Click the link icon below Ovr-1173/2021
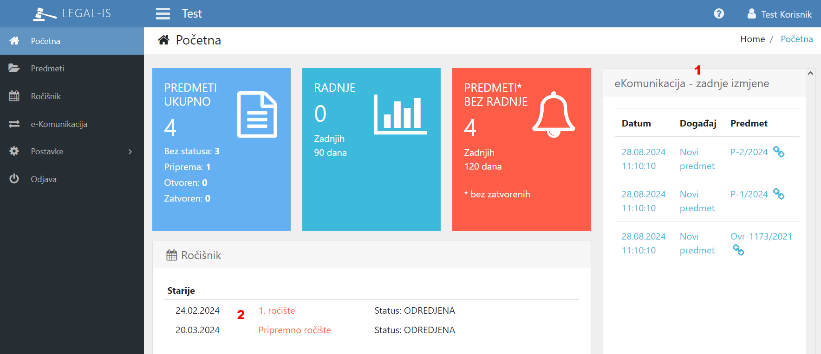Image resolution: width=821 pixels, height=354 pixels. click(738, 250)
